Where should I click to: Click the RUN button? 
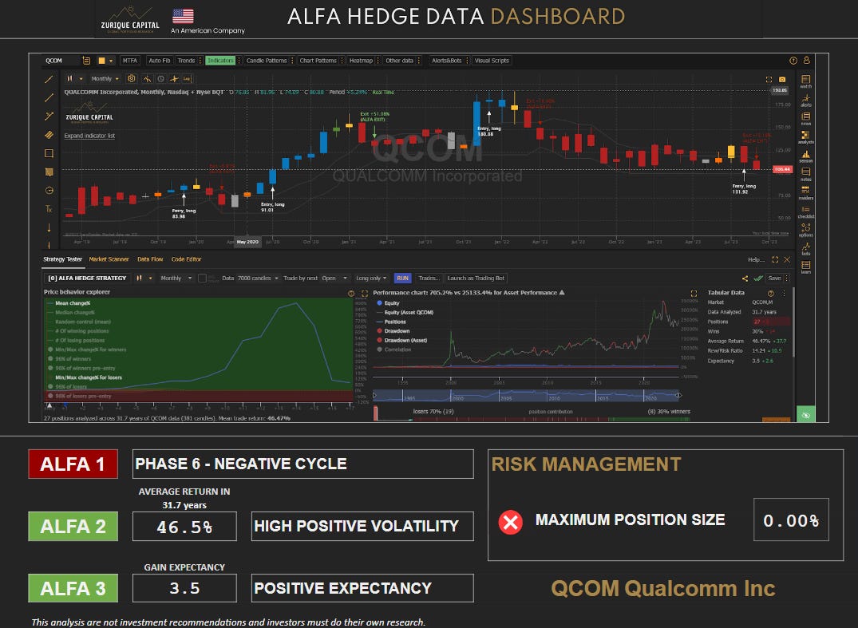pyautogui.click(x=402, y=278)
